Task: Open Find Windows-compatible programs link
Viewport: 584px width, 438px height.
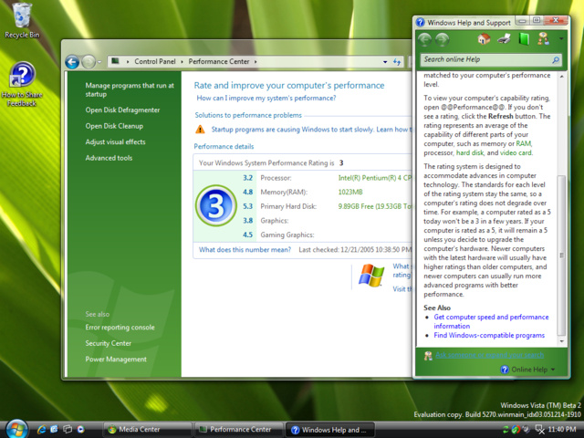Action: (x=489, y=335)
